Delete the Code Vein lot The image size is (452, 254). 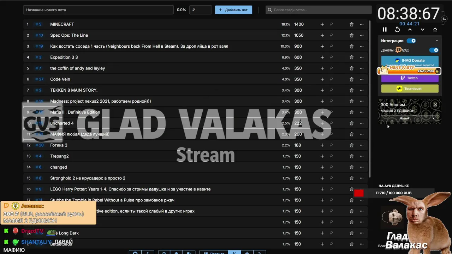tap(351, 79)
